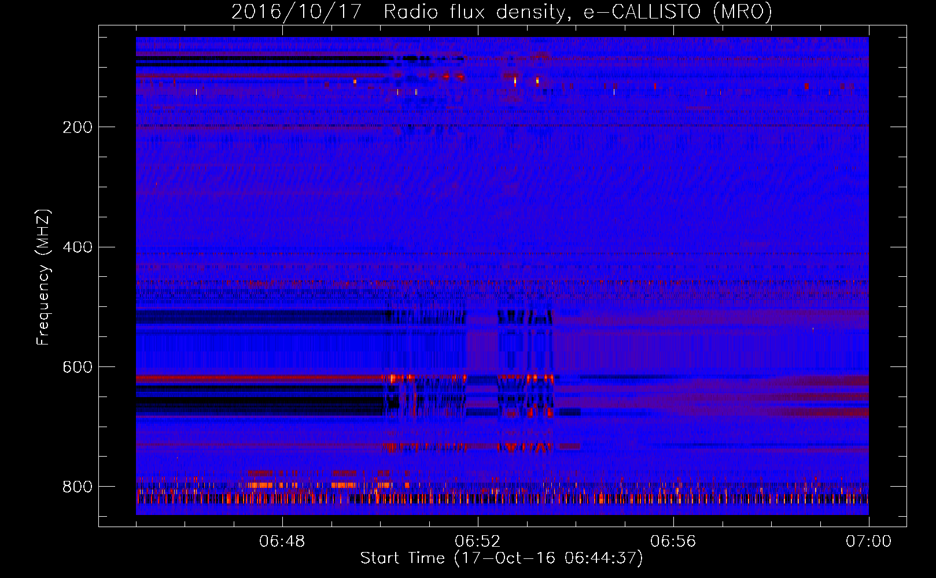
Task: Click the 07:00 time tick label
Action: (869, 542)
